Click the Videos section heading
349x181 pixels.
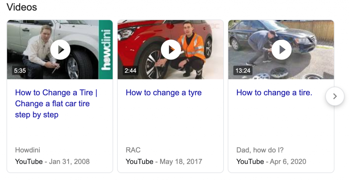22,7
